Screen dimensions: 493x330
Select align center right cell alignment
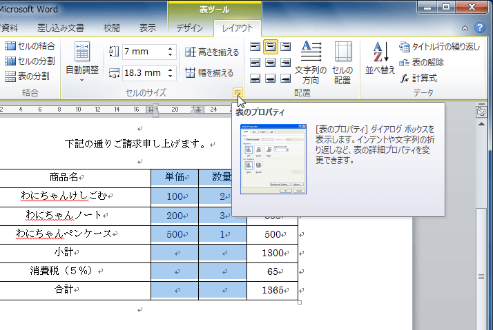[285, 63]
